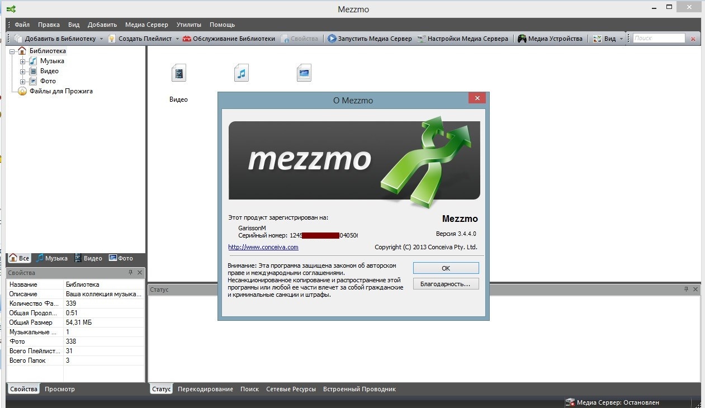Select the Музыка node in library tree
Viewport: 705px width, 408px height.
(x=52, y=61)
